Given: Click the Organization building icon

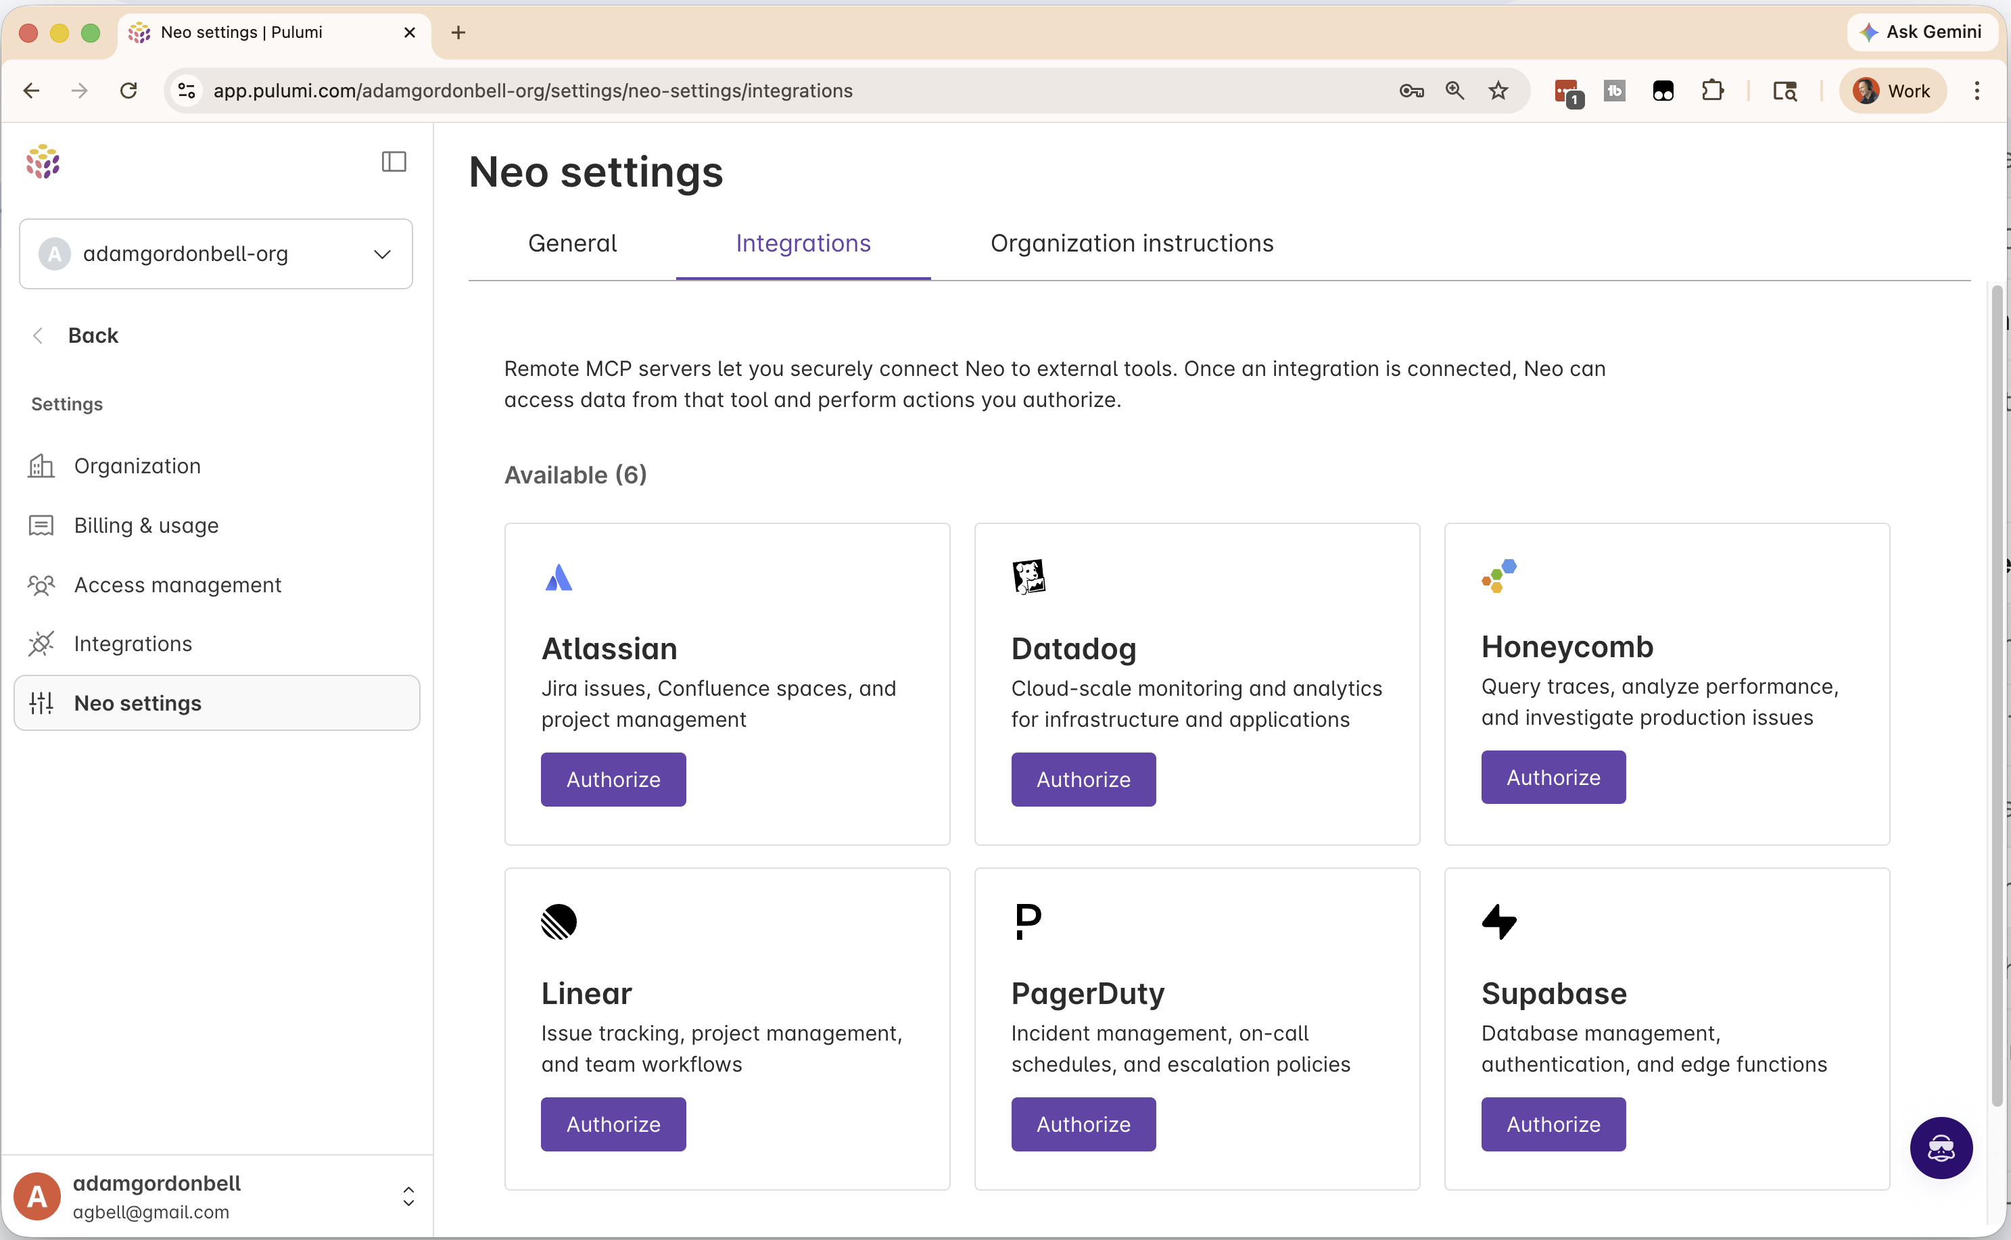Looking at the screenshot, I should pyautogui.click(x=41, y=466).
